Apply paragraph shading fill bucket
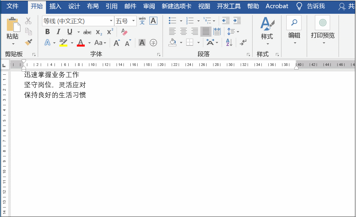356x217 pixels. [x=172, y=42]
